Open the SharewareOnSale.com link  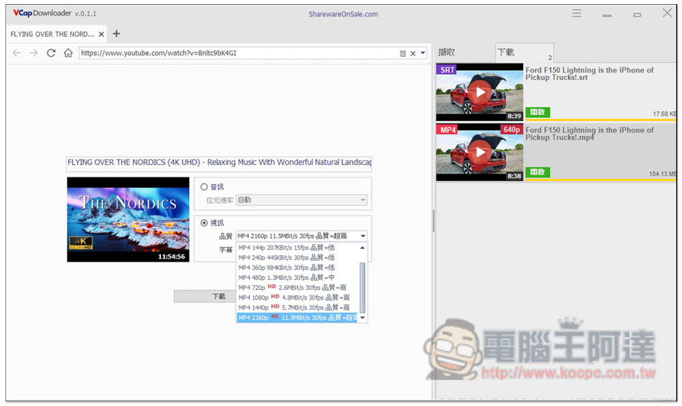point(343,14)
